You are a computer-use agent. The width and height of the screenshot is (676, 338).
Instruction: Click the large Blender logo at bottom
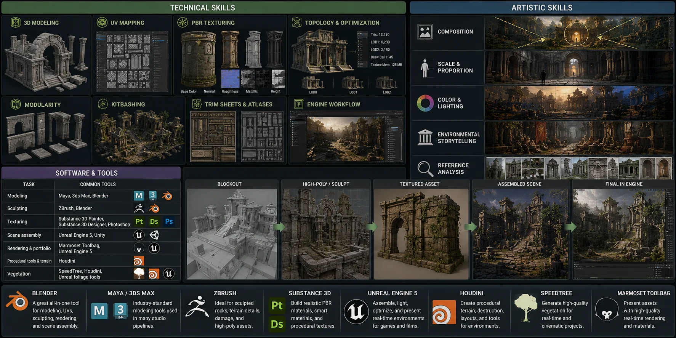click(17, 301)
